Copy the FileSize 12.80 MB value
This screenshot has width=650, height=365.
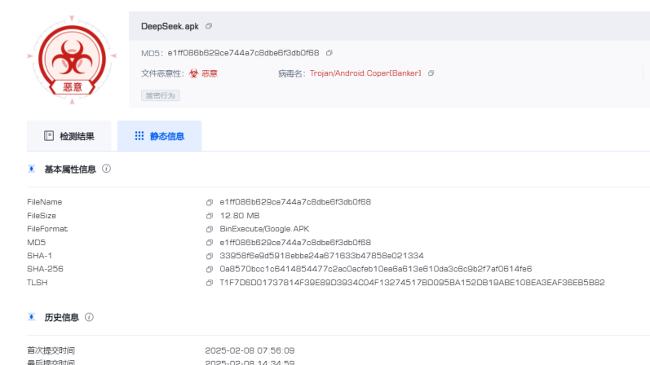(x=210, y=216)
